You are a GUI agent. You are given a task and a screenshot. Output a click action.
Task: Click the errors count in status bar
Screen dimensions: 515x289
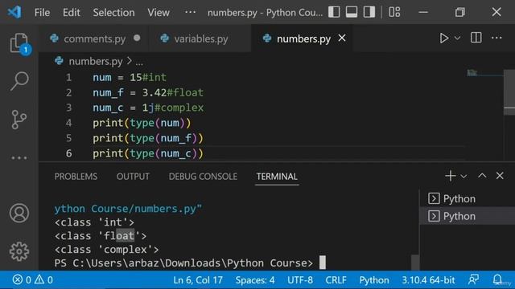pos(22,280)
